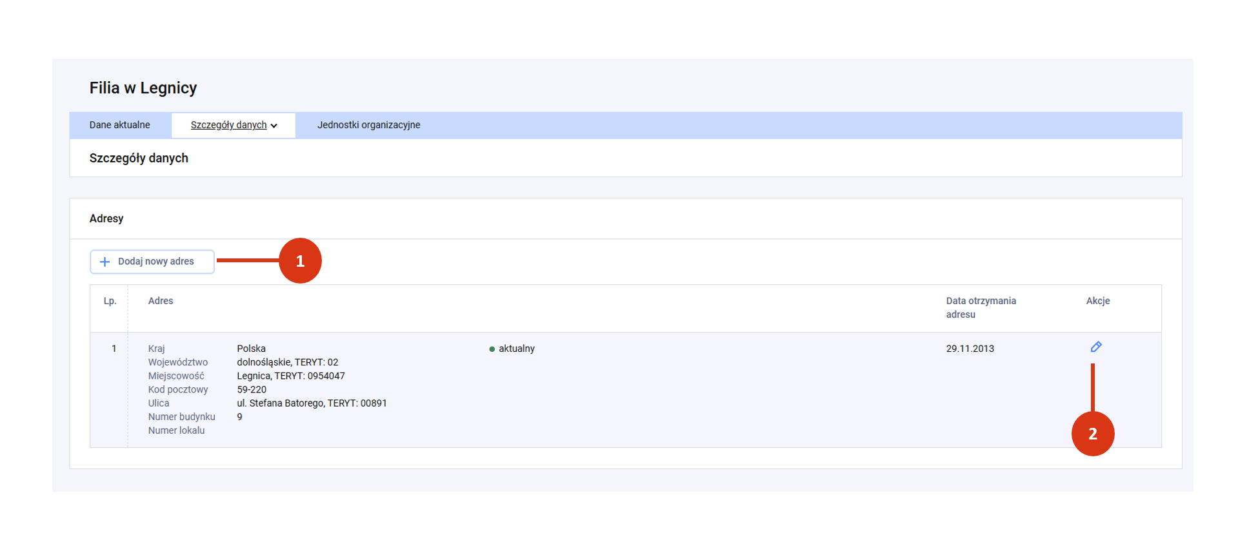Image resolution: width=1238 pixels, height=560 pixels.
Task: Click the plus icon beside Dodaj nowy adres
Action: [105, 262]
